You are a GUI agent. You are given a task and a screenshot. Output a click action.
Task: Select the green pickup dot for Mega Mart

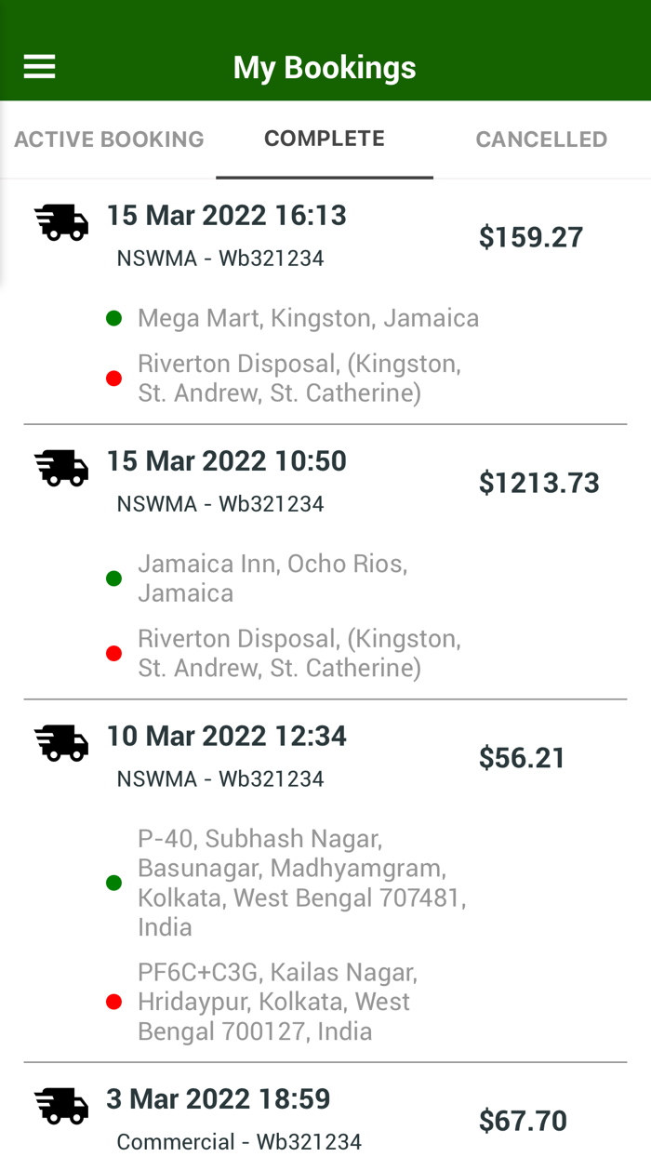click(113, 317)
